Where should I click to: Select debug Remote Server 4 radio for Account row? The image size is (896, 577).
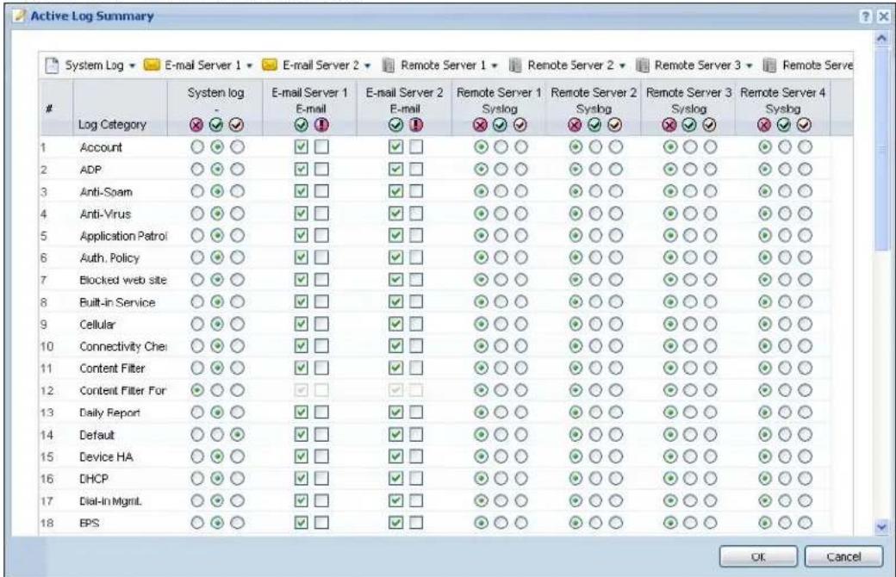click(x=805, y=146)
